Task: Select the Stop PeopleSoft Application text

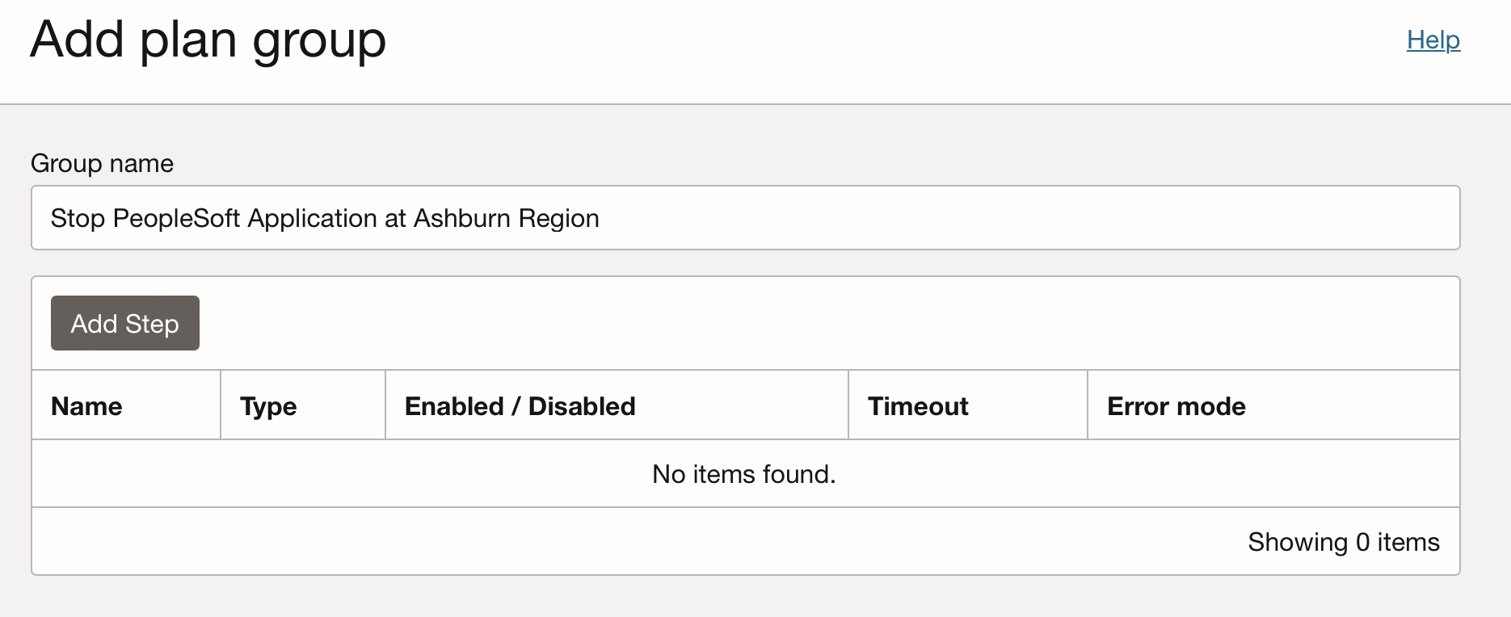Action: coord(323,217)
